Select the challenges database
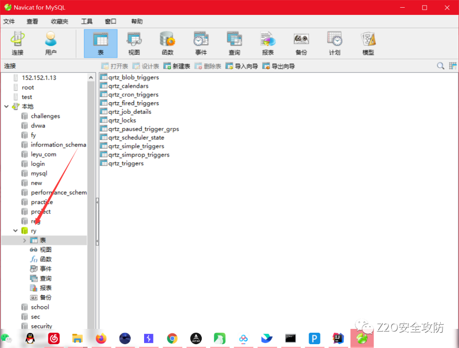Image resolution: width=459 pixels, height=348 pixels. tap(45, 116)
